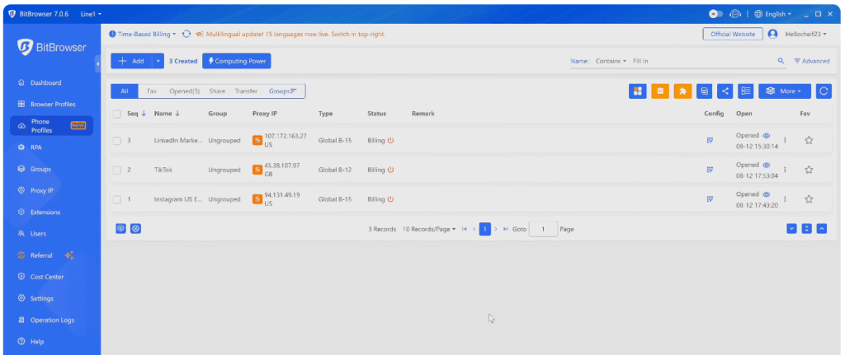
Task: Tick checkbox for Instagram profile row
Action: [117, 199]
